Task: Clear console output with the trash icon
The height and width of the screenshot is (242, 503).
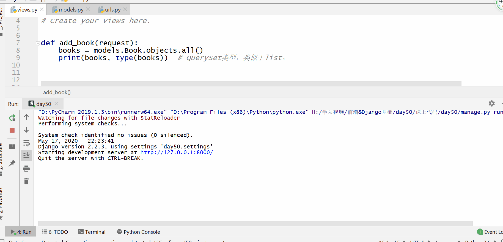Action: pyautogui.click(x=26, y=181)
